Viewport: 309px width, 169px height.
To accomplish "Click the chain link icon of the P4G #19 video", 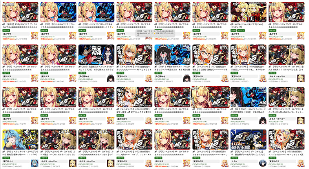I will pos(4,152).
